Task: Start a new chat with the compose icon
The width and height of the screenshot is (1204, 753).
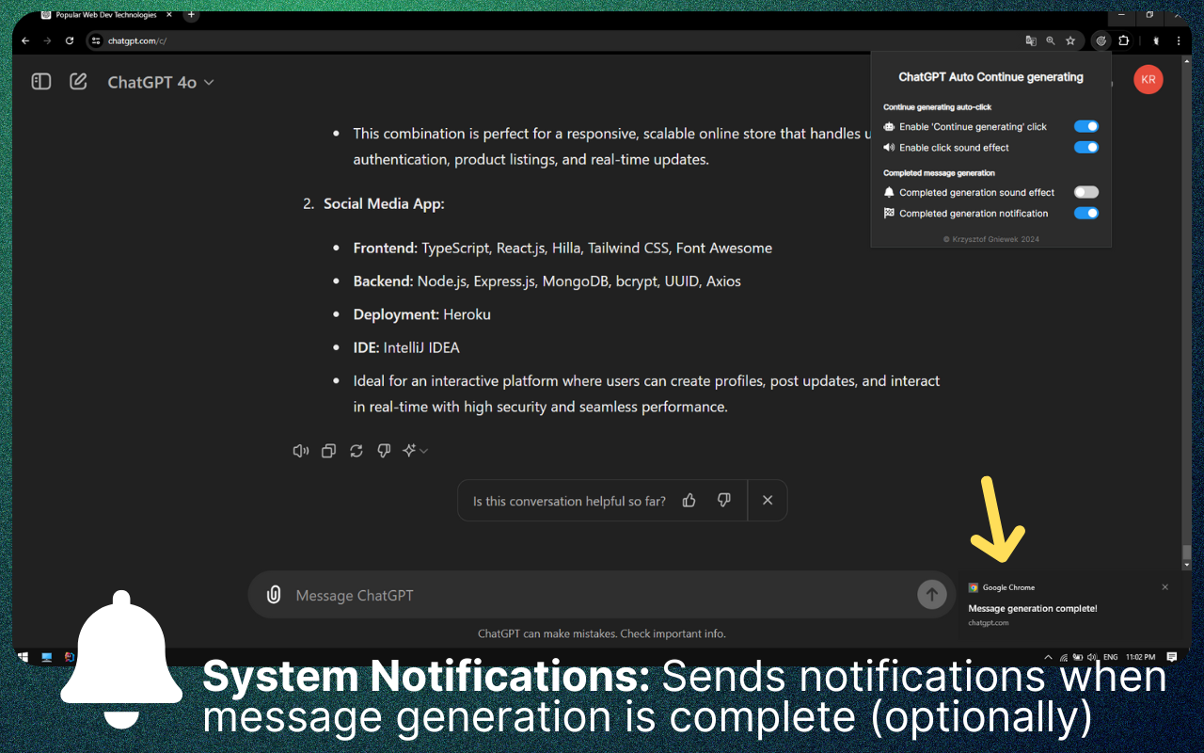Action: (x=79, y=82)
